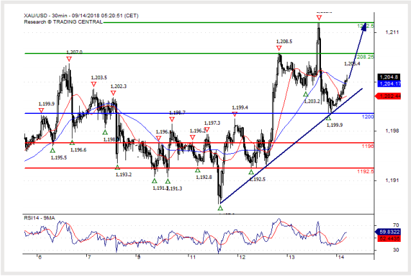Click the 1,205.4 price label
This screenshot has width=411, height=276.
pyautogui.click(x=352, y=64)
